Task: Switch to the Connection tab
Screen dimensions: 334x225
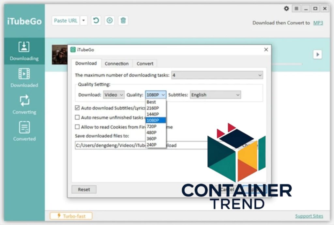Action: (x=116, y=64)
